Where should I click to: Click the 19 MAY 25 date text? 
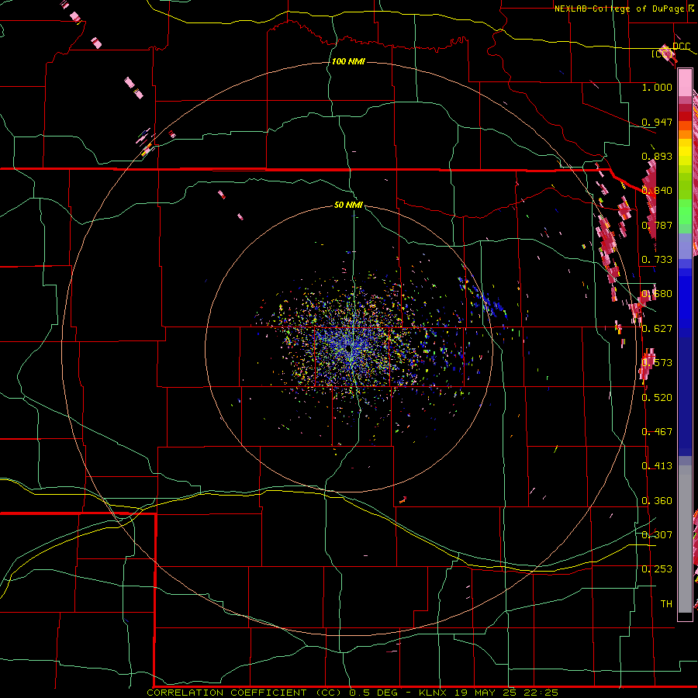click(x=484, y=693)
